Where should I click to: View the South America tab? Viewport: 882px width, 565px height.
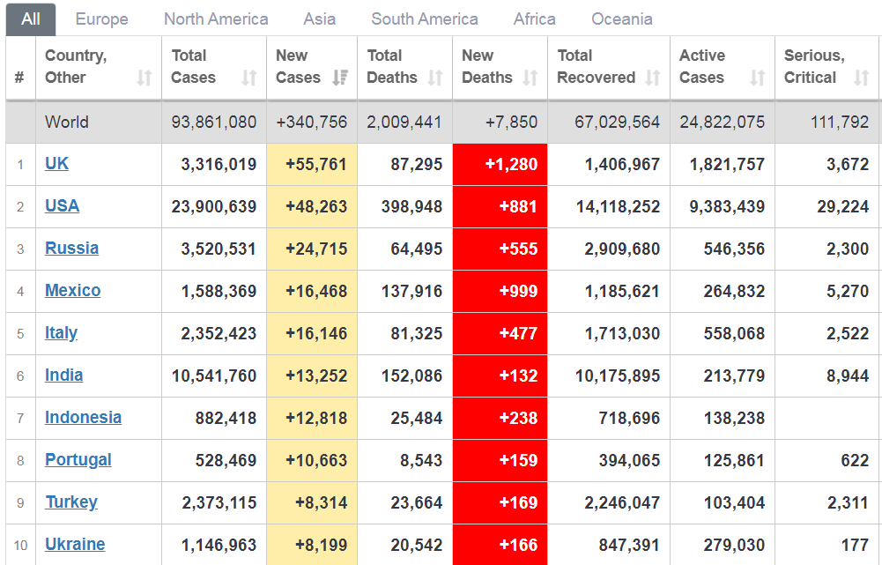pos(425,19)
